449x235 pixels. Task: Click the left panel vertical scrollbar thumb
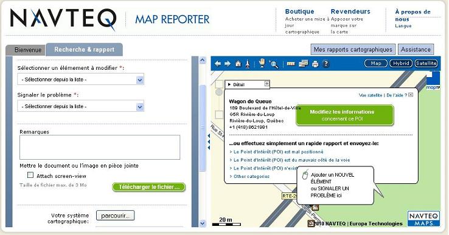coord(203,128)
